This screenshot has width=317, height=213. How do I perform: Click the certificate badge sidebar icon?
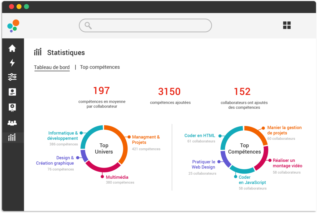12,107
